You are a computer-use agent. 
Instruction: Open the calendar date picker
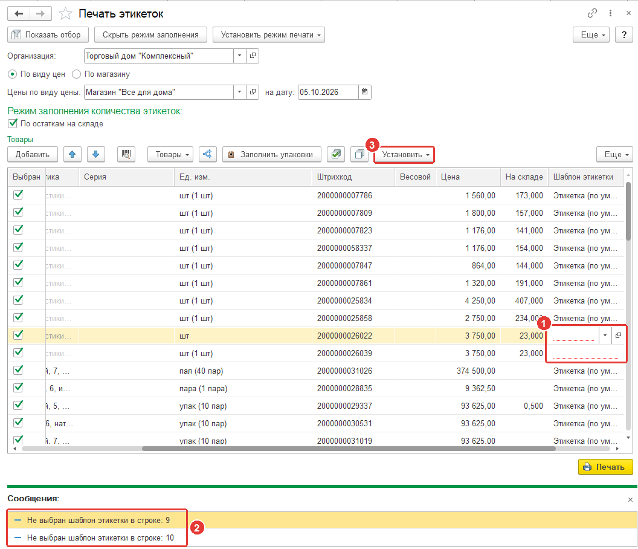click(x=364, y=92)
